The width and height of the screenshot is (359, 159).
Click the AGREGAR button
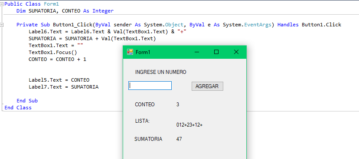(207, 86)
